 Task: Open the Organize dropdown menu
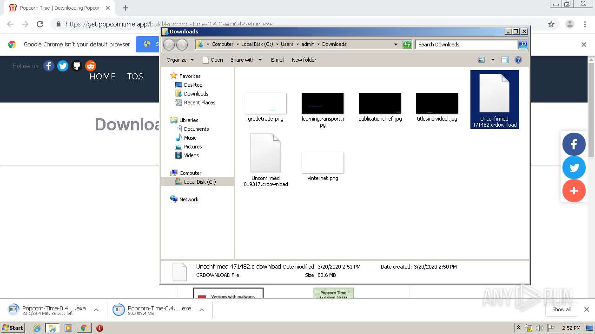(180, 60)
